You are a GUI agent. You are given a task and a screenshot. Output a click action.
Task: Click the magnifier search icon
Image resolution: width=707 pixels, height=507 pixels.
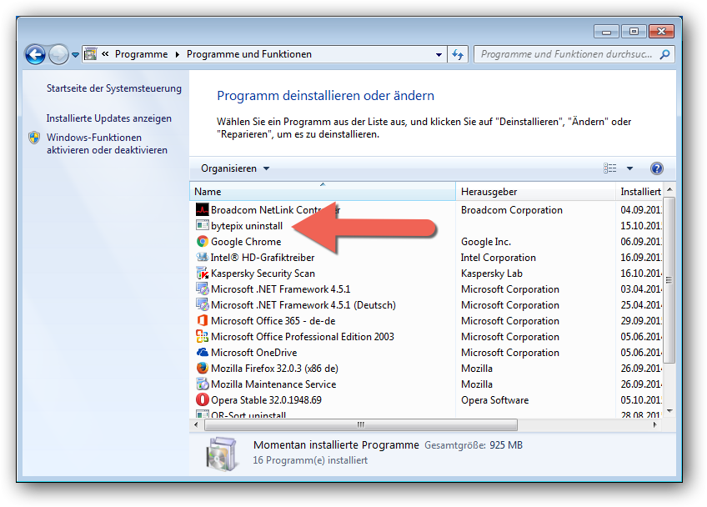(x=664, y=54)
